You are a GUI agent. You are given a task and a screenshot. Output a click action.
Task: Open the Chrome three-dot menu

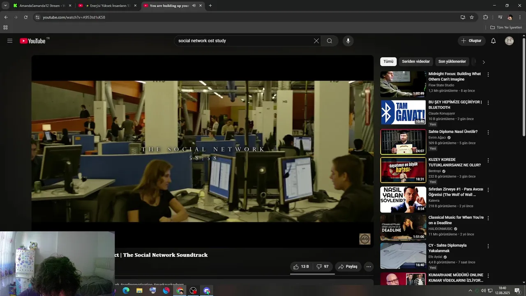520,17
